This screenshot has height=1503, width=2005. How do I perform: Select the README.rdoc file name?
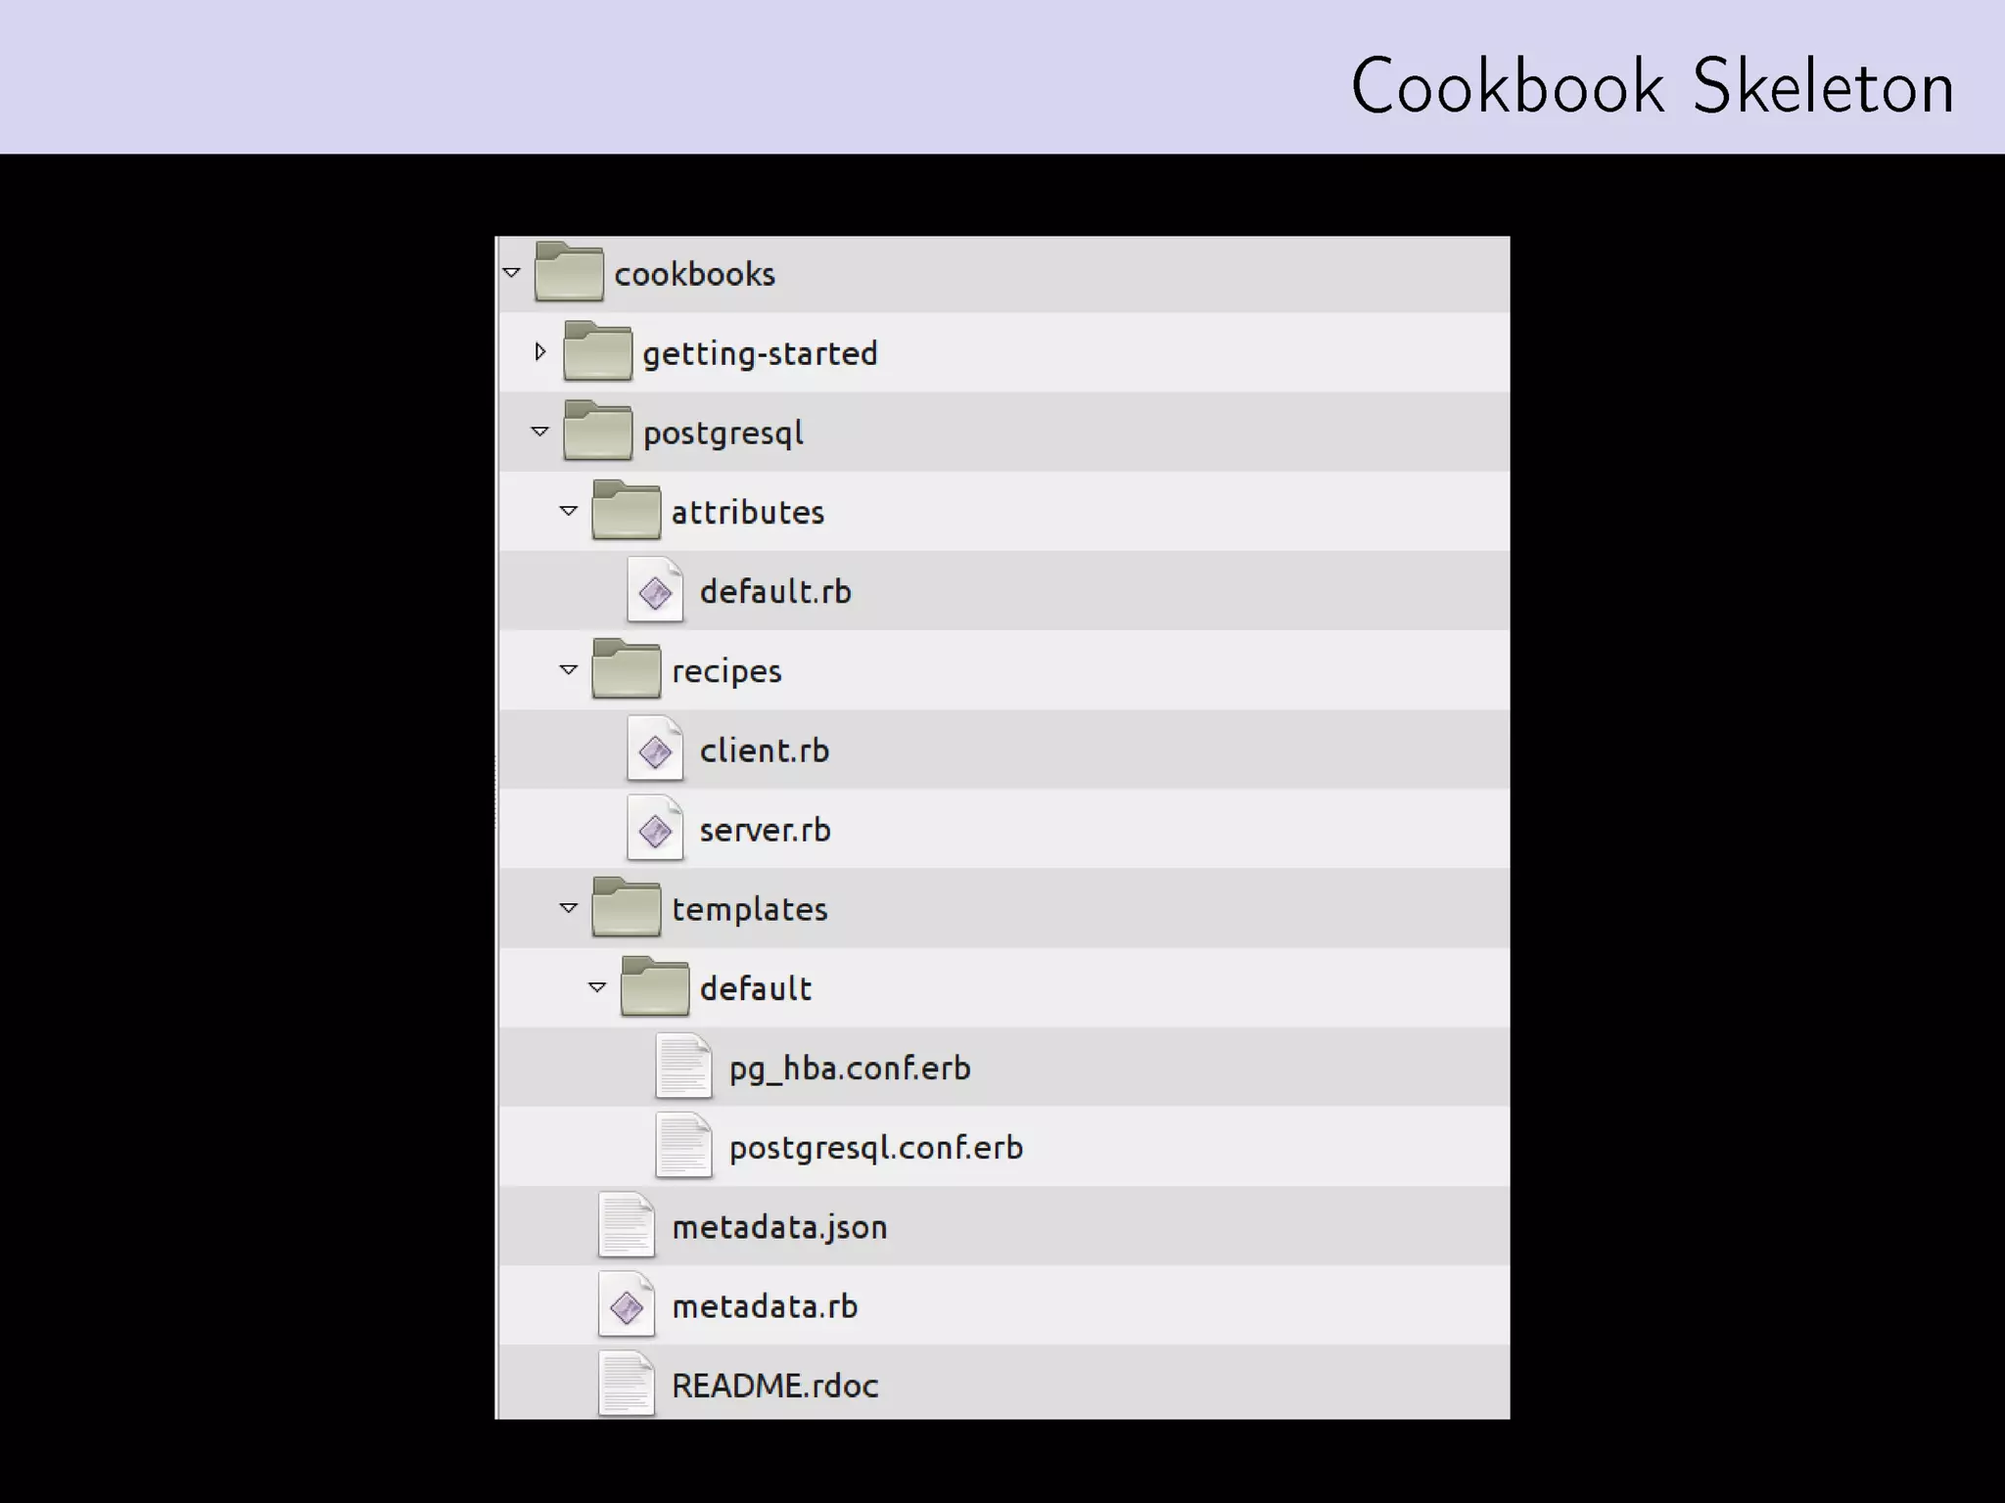[x=775, y=1386]
